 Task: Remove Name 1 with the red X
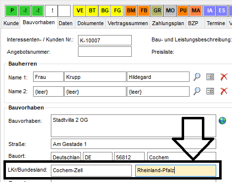pos(224,77)
